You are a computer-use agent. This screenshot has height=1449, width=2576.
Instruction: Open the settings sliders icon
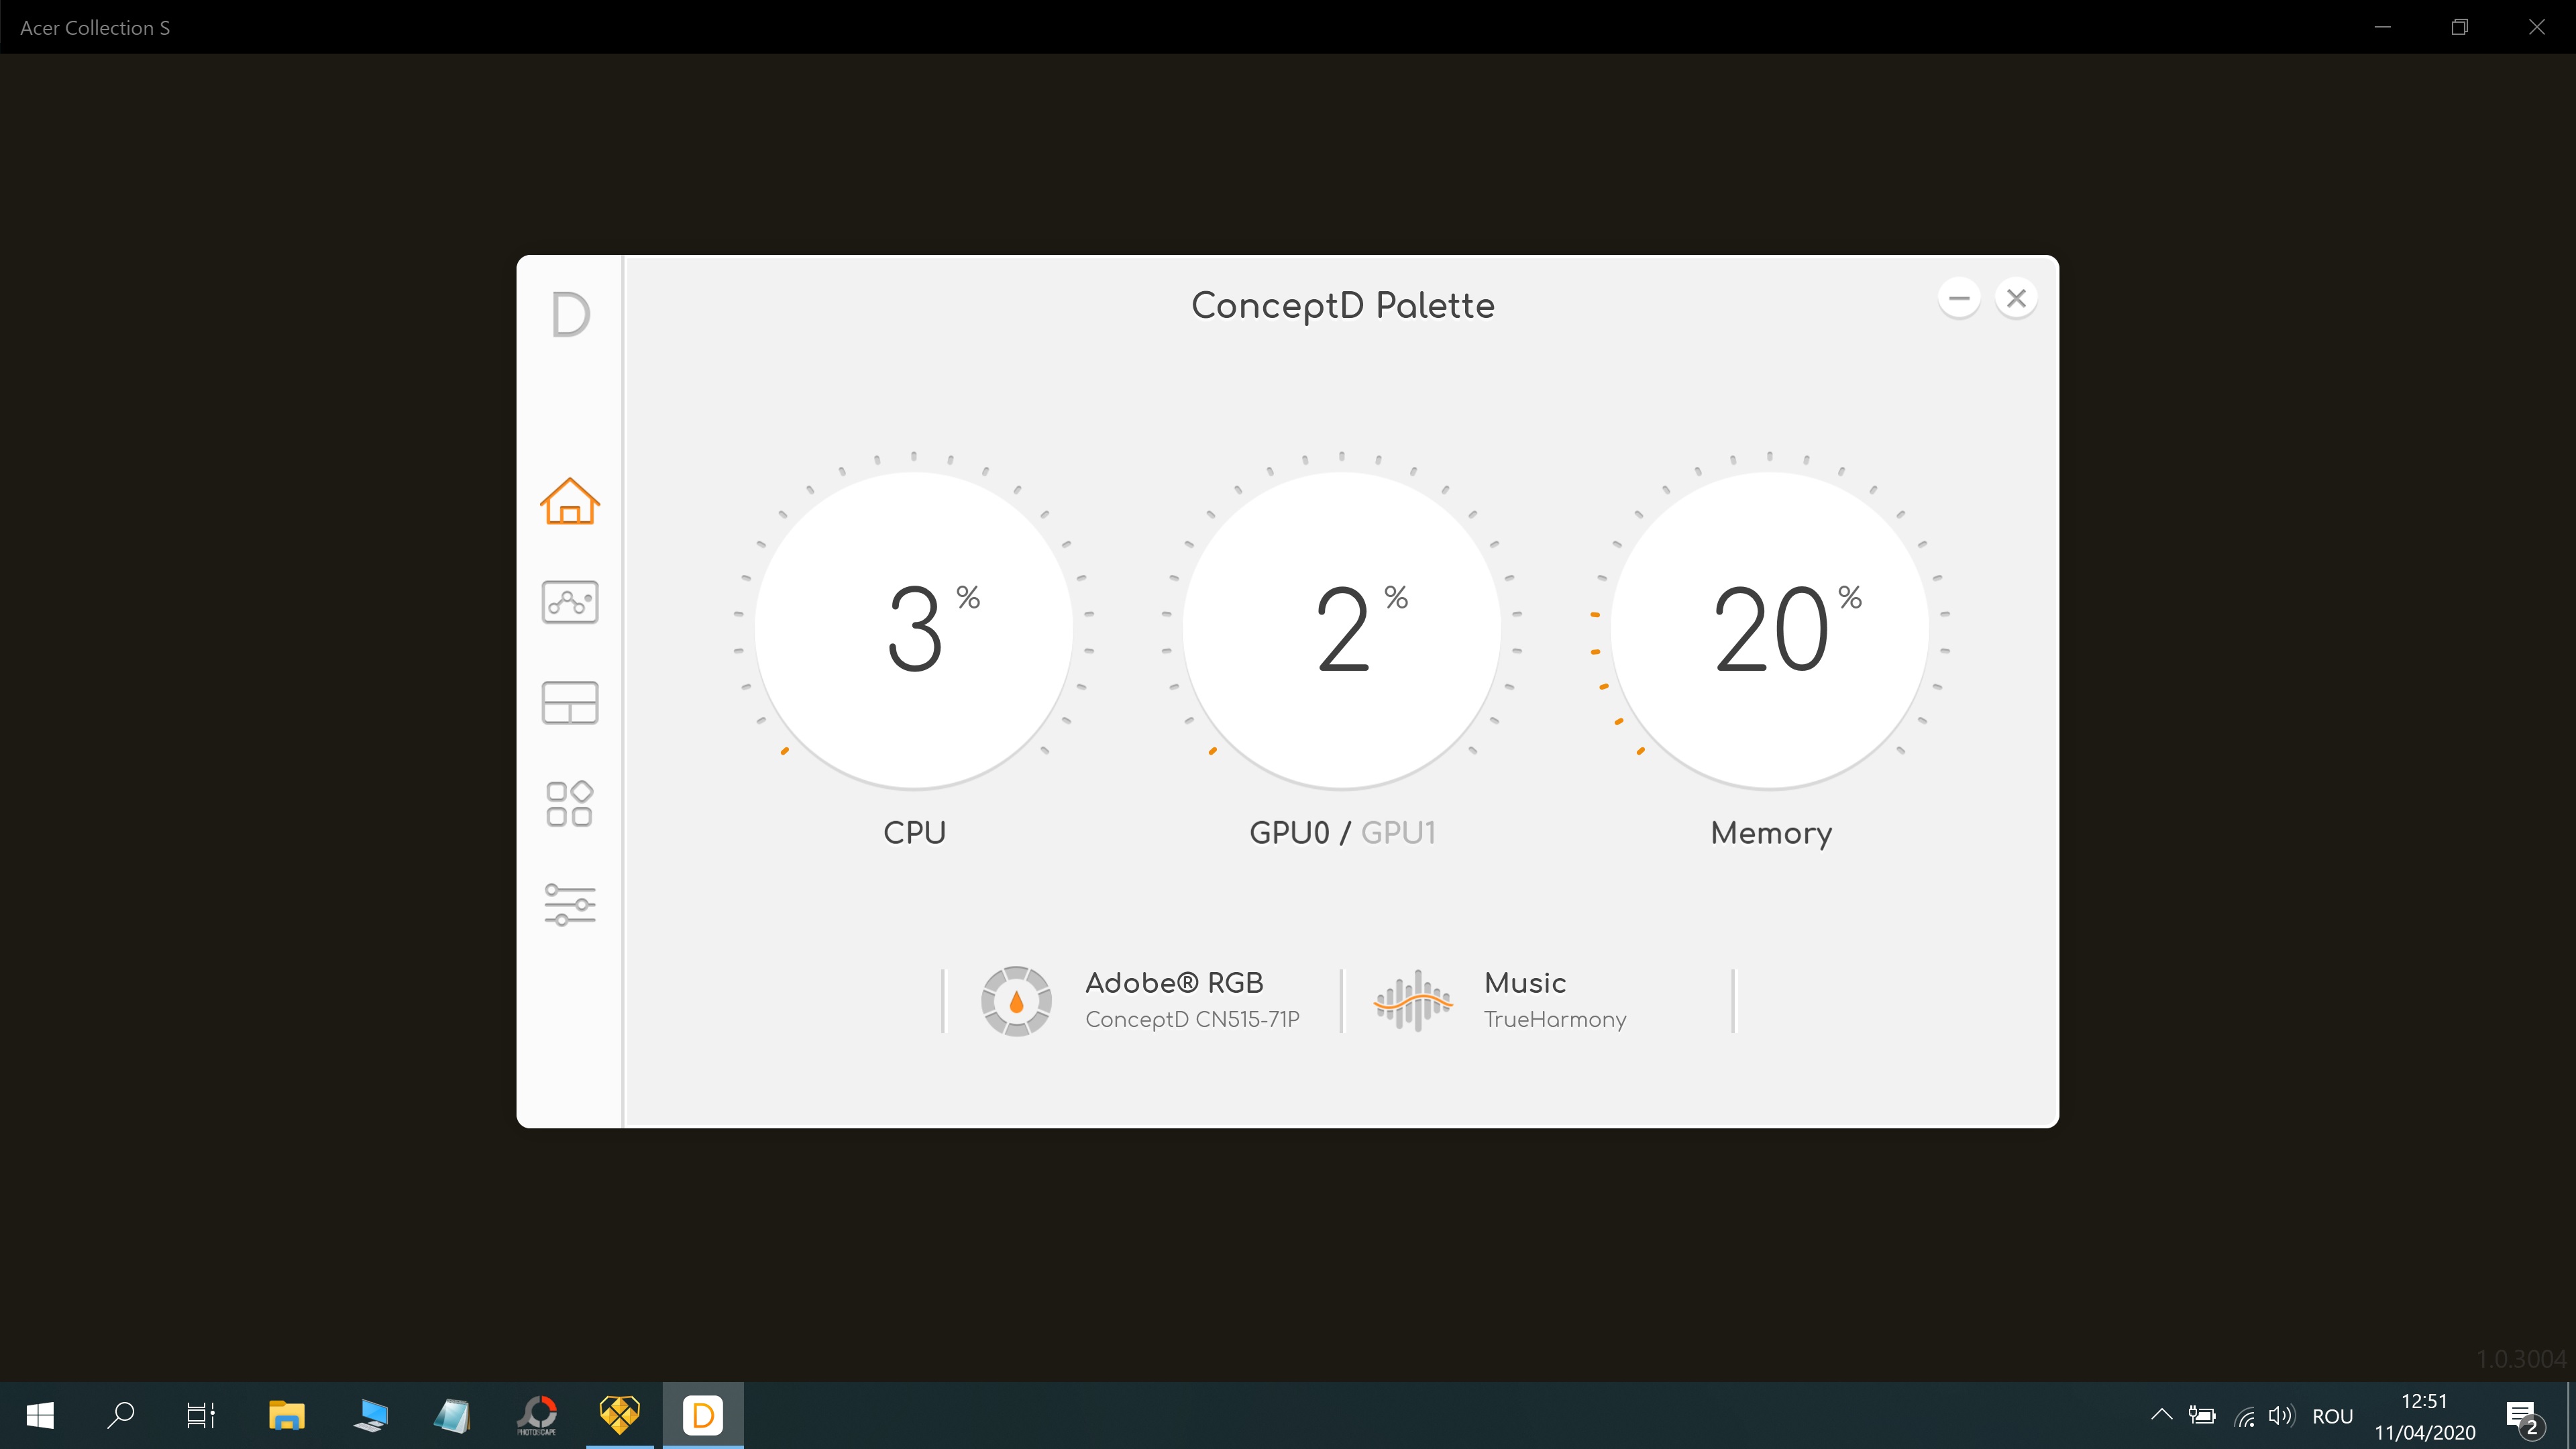click(570, 904)
